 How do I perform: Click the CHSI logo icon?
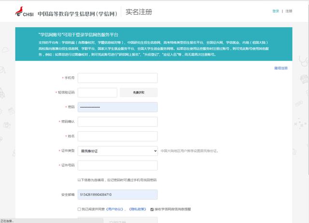[24, 12]
